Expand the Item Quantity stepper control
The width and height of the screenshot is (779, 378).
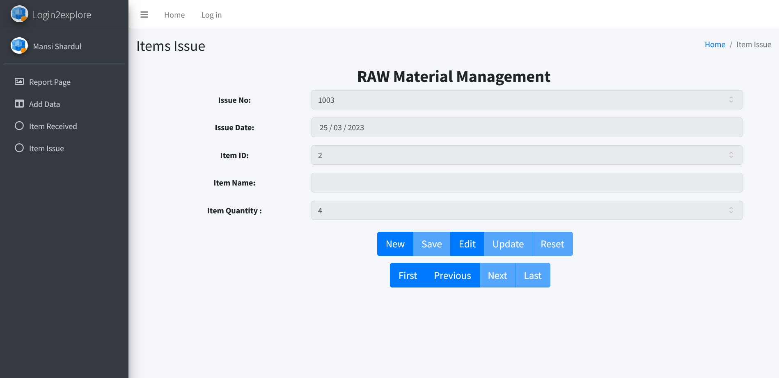pos(731,210)
